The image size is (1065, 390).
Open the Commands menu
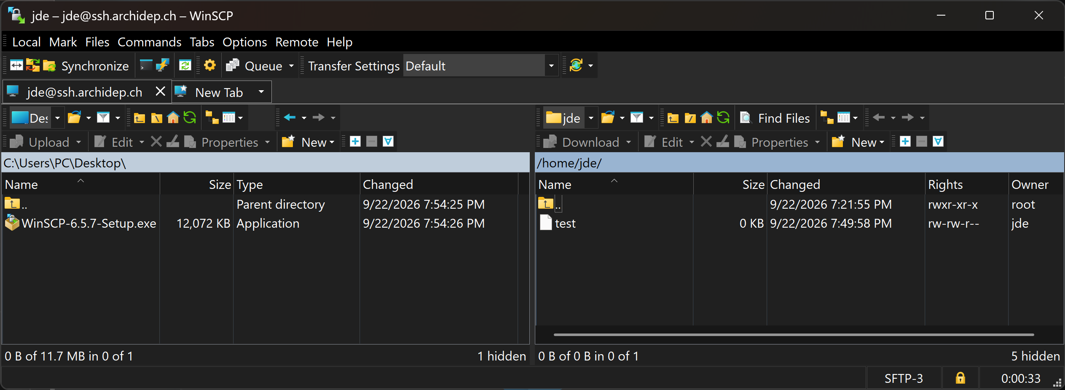[150, 42]
